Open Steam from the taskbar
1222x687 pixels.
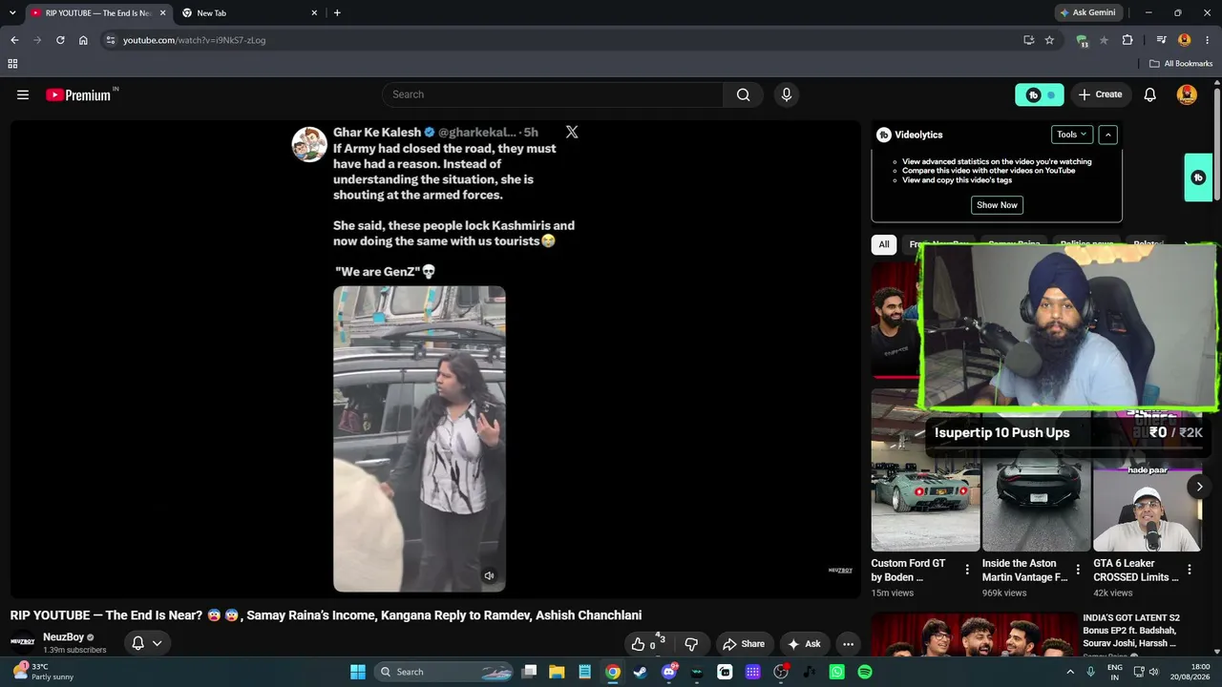[640, 672]
